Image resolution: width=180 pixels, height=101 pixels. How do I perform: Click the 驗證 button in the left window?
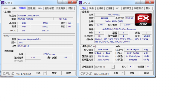[x=54, y=73]
